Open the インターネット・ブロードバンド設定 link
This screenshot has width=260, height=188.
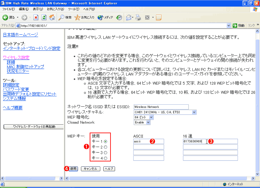coord(32,48)
